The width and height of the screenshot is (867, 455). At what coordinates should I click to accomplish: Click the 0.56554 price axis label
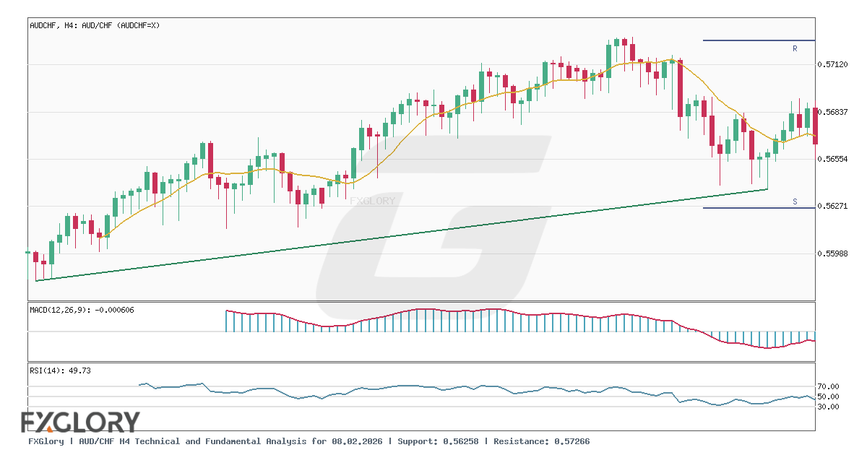coord(833,159)
